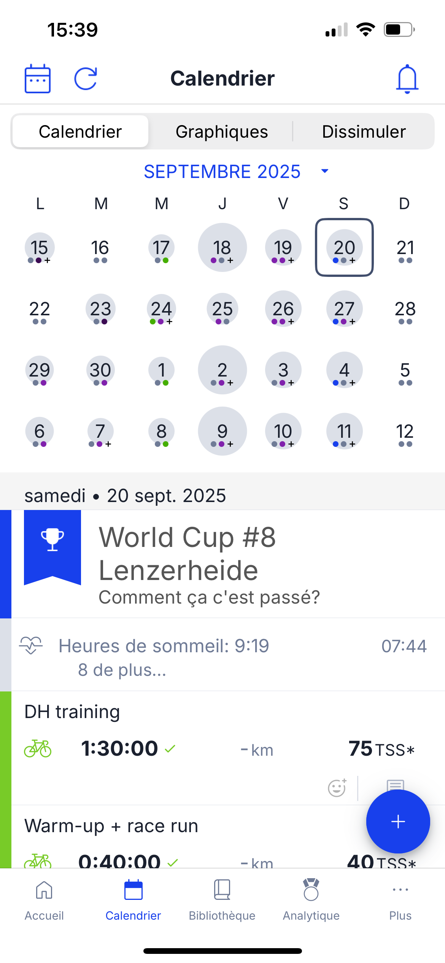The width and height of the screenshot is (445, 963).
Task: Select the Calendrier segment at top
Action: 80,132
